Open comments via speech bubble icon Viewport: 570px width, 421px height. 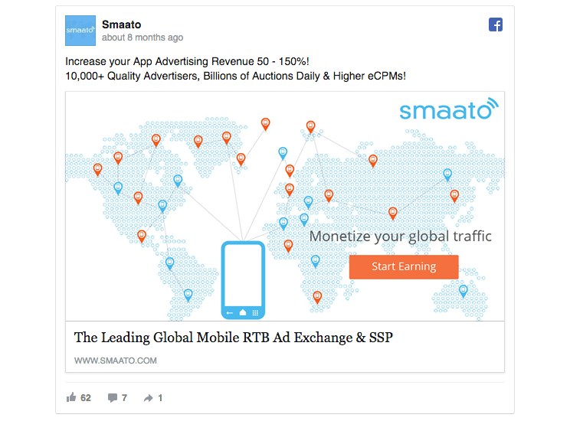(113, 398)
